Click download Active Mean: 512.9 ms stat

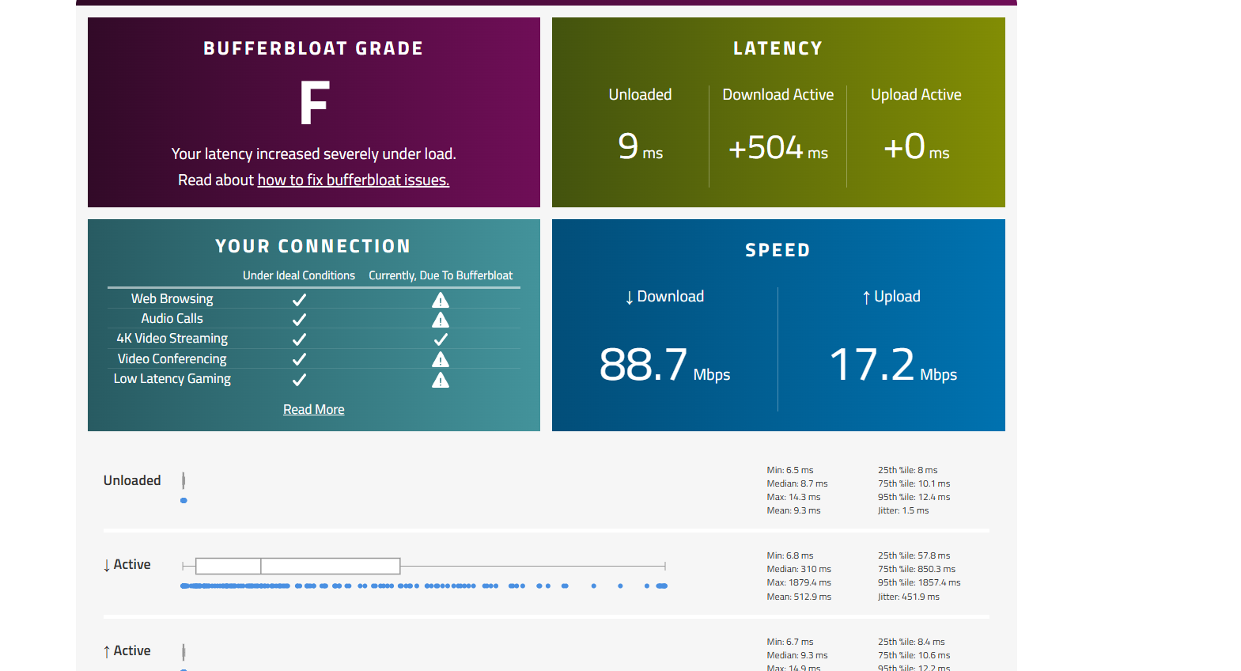799,597
